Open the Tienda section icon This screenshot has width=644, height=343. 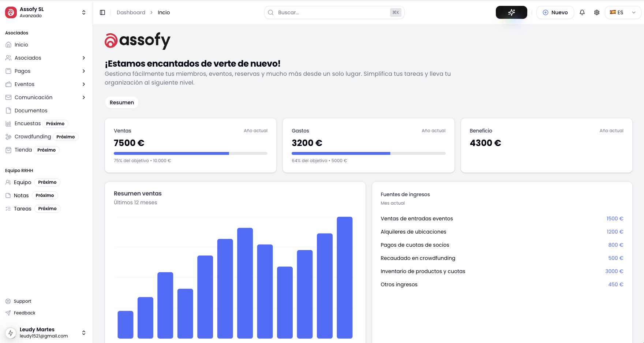(x=8, y=150)
